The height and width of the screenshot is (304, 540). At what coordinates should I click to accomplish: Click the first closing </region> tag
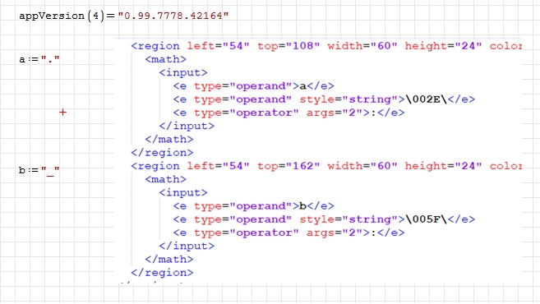click(x=162, y=153)
